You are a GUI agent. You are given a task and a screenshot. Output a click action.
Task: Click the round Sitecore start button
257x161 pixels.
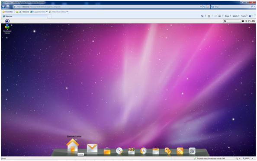pyautogui.click(x=7, y=21)
